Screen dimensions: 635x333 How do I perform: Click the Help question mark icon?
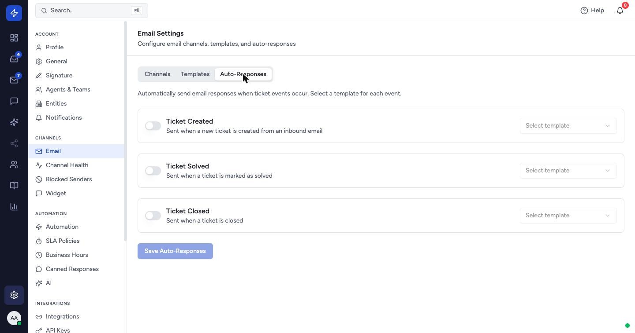(x=584, y=11)
